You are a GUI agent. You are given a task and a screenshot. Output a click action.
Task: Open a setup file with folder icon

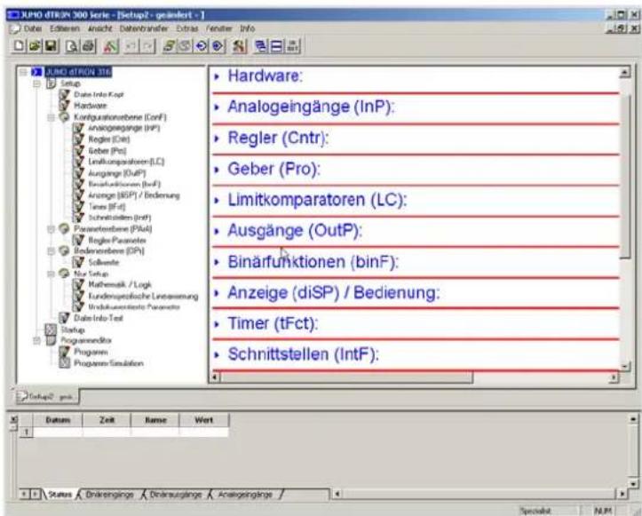click(x=36, y=45)
